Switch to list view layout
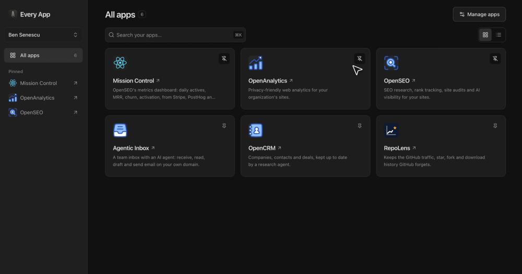The image size is (522, 274). pyautogui.click(x=499, y=34)
